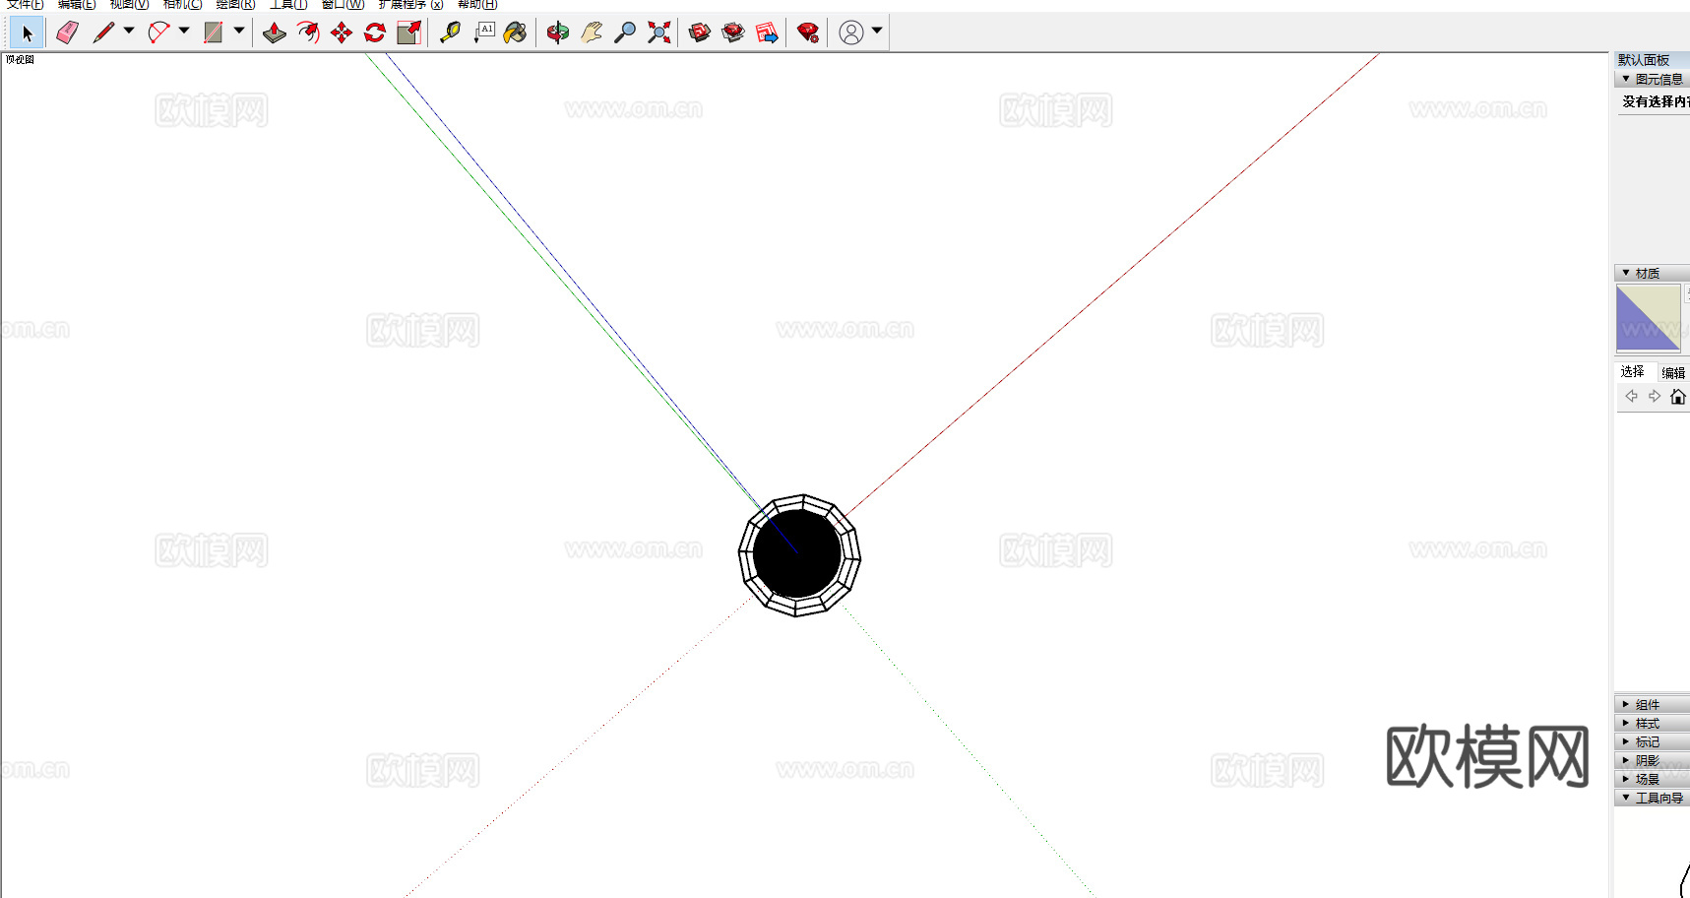
Task: Open the arc tools dropdown arrow
Action: (x=184, y=31)
